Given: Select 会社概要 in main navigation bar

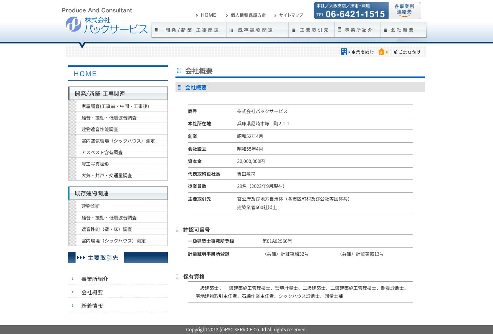Looking at the screenshot, I should tap(403, 30).
